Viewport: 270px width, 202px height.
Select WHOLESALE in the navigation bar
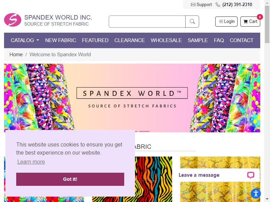pos(166,40)
